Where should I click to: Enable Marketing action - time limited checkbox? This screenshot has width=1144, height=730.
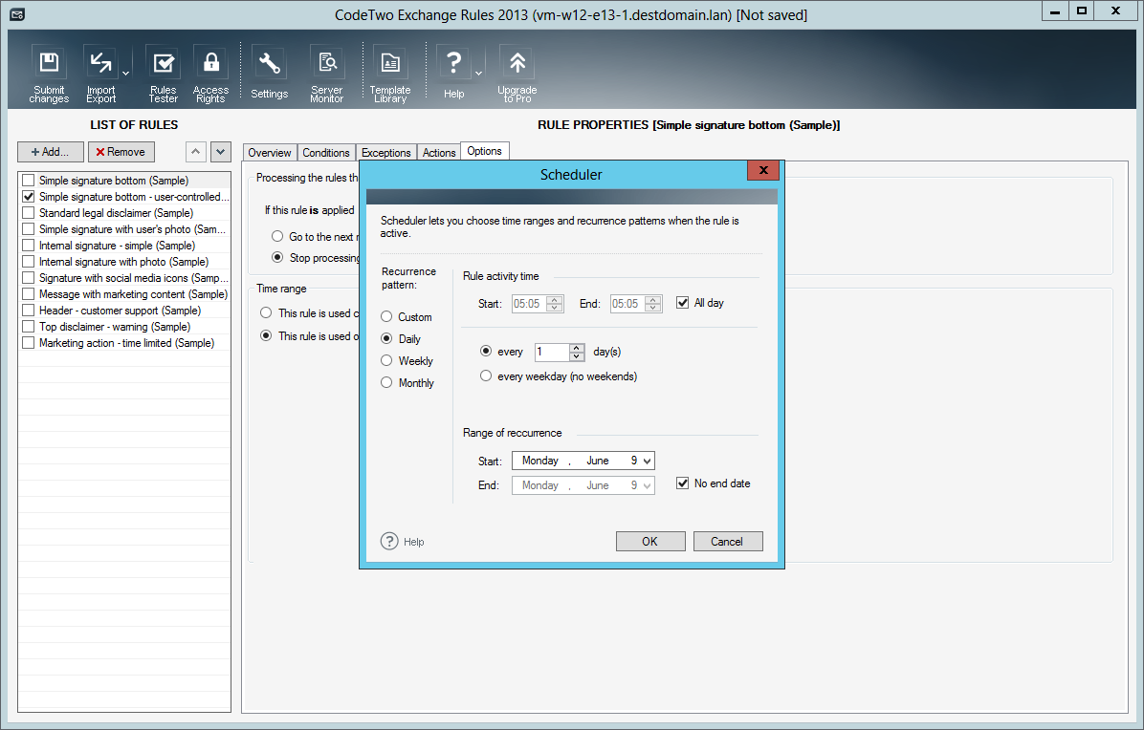[29, 342]
